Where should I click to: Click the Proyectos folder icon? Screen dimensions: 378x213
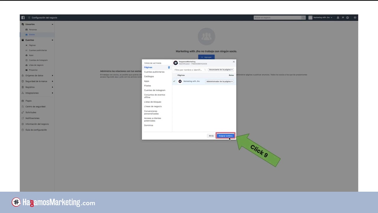(x=27, y=70)
